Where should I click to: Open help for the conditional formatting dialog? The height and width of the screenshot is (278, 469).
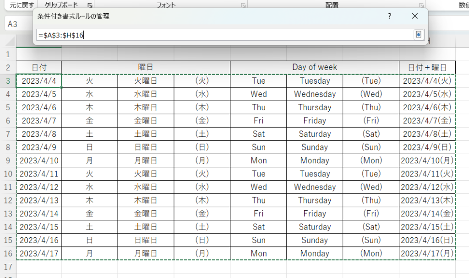point(389,16)
